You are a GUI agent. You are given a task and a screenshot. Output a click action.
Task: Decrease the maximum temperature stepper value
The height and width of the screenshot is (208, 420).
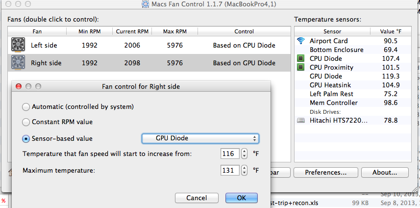pyautogui.click(x=244, y=173)
